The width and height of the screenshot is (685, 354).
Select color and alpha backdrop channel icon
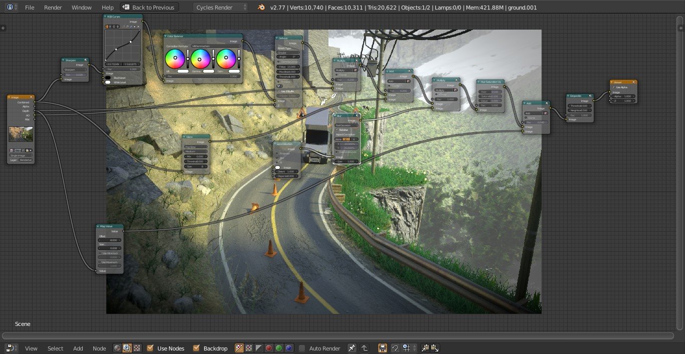pos(239,348)
